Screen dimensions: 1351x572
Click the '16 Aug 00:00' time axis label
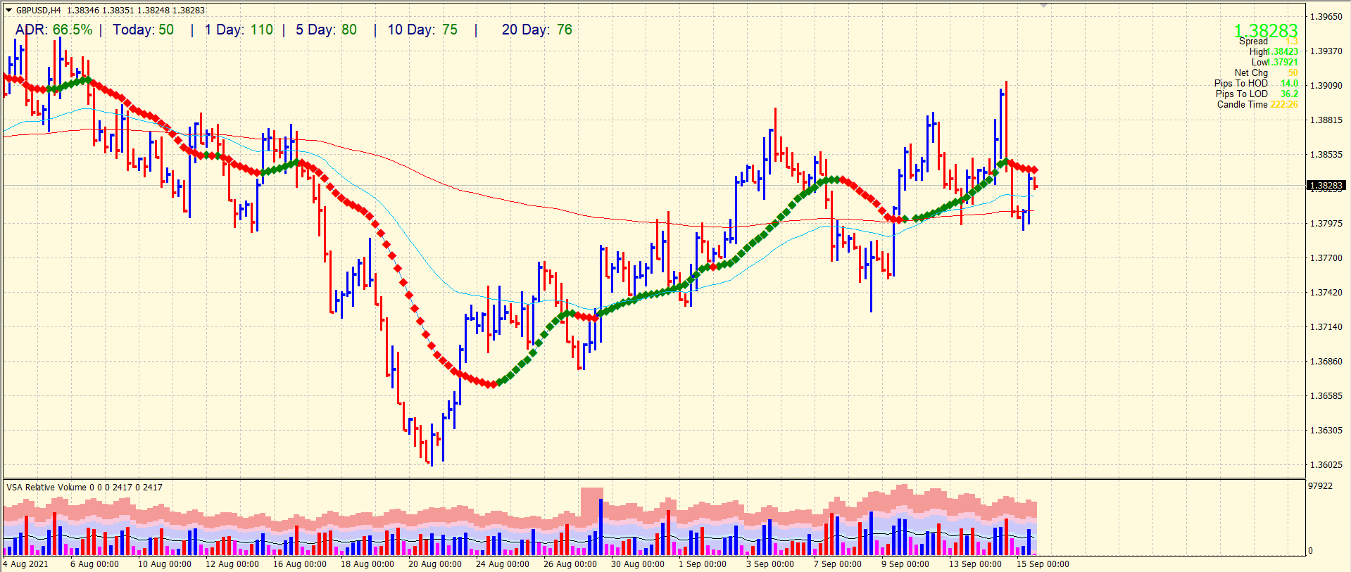(x=299, y=564)
